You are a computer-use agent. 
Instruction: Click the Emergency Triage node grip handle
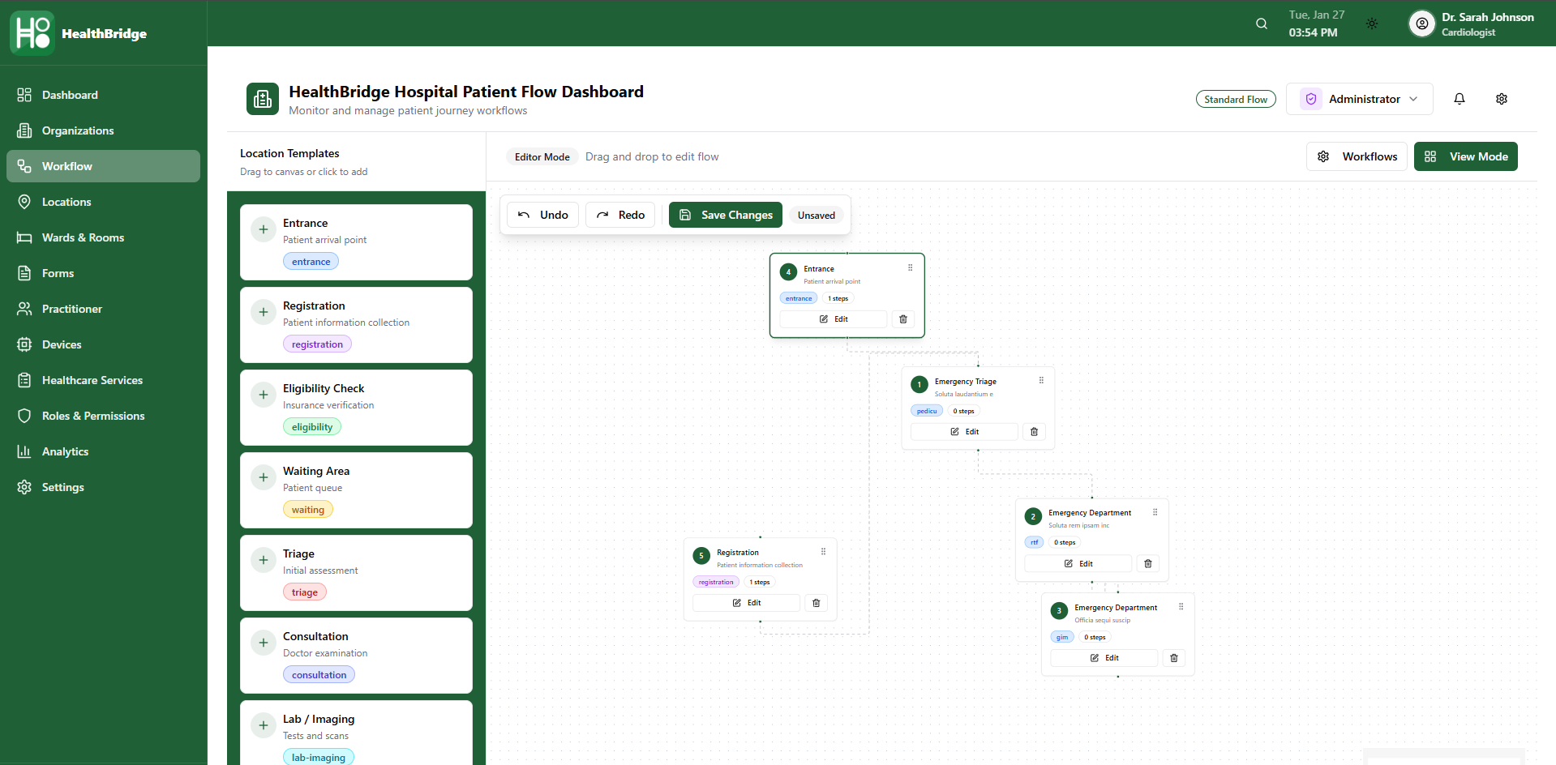(x=1041, y=380)
